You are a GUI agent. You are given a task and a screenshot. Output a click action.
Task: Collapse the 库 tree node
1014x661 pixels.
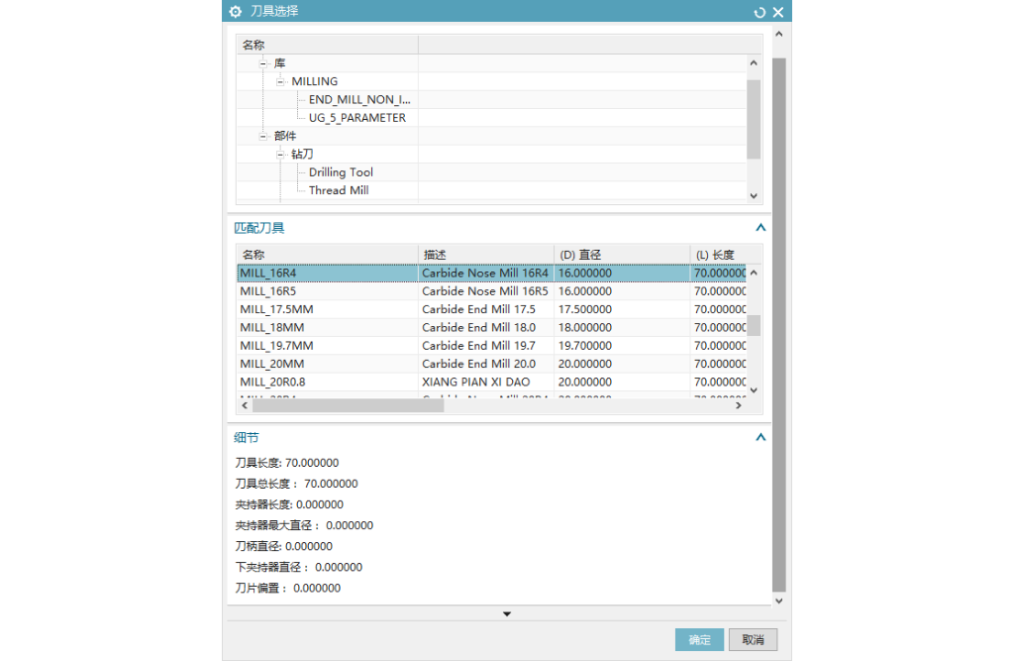click(x=263, y=63)
